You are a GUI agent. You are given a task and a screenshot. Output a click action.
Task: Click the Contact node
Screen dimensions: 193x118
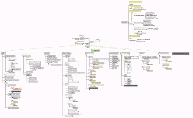point(87,38)
